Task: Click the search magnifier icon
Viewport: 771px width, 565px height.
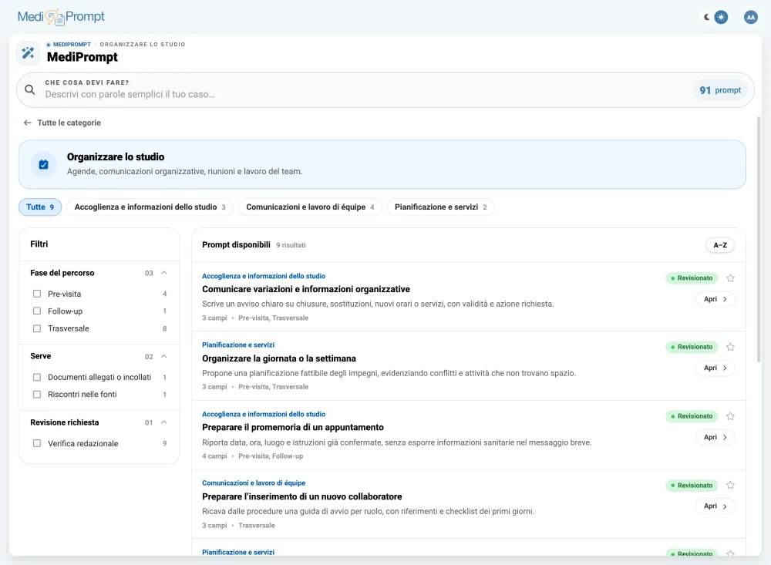Action: [x=30, y=90]
